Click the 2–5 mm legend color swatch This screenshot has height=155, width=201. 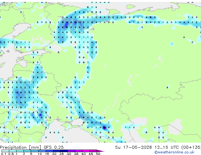[x=27, y=151]
